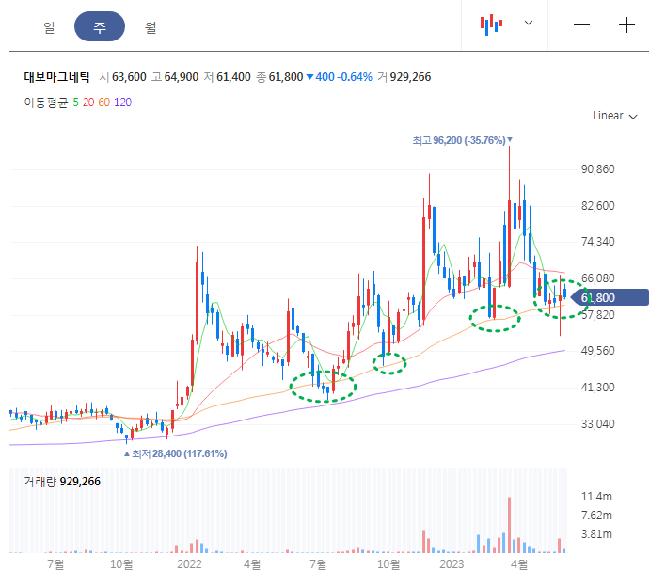Open the Linear scale dropdown
The image size is (650, 587).
[615, 116]
